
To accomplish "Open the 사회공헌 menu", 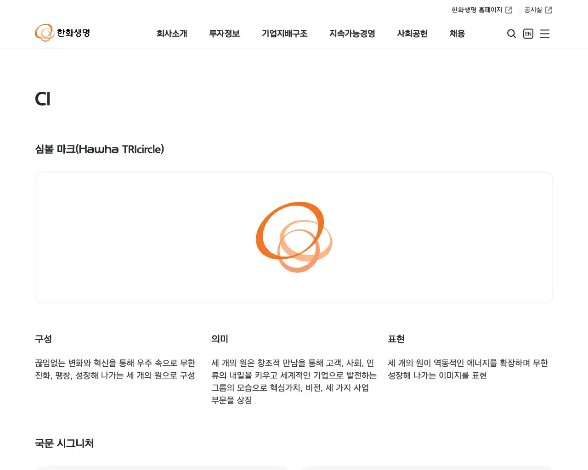I will pyautogui.click(x=412, y=34).
